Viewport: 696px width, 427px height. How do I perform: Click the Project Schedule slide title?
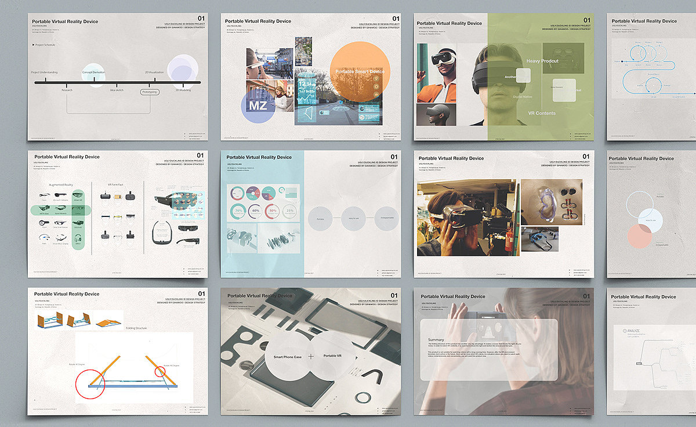[66, 21]
